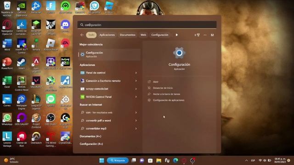This screenshot has width=294, height=165.
Task: Select the Todo filter tab
Action: point(91,35)
